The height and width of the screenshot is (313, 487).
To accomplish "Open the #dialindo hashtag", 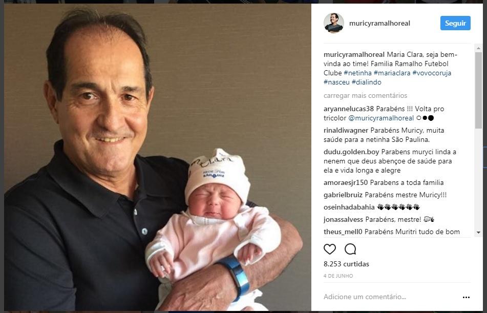I will tap(367, 82).
